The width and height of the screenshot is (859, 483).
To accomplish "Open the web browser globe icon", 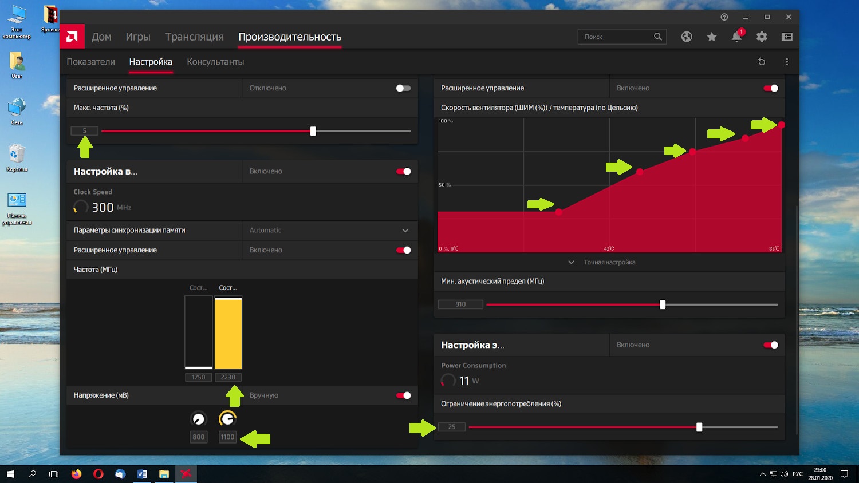I will pyautogui.click(x=687, y=37).
